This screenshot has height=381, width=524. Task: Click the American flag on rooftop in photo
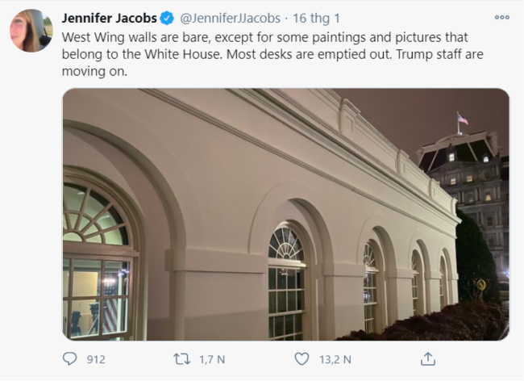click(x=462, y=119)
